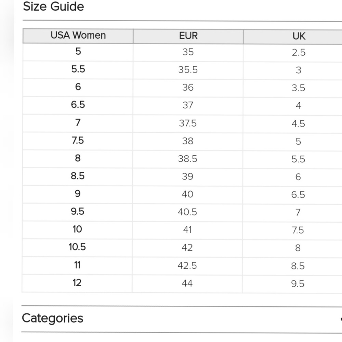Select USA Women size 5 cell
The height and width of the screenshot is (342, 342).
click(x=78, y=52)
